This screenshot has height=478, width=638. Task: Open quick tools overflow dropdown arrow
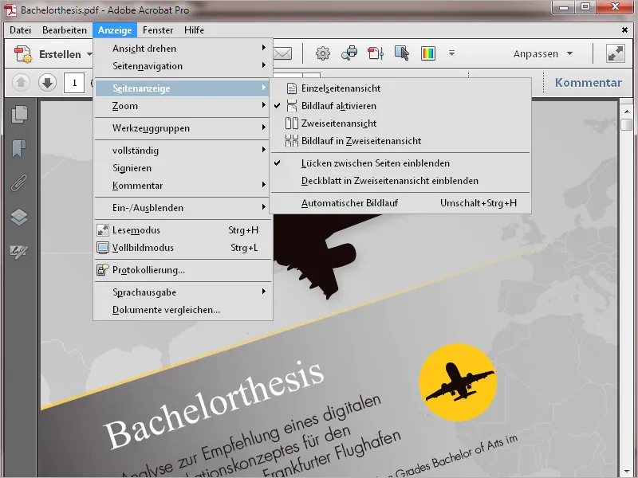pos(451,53)
